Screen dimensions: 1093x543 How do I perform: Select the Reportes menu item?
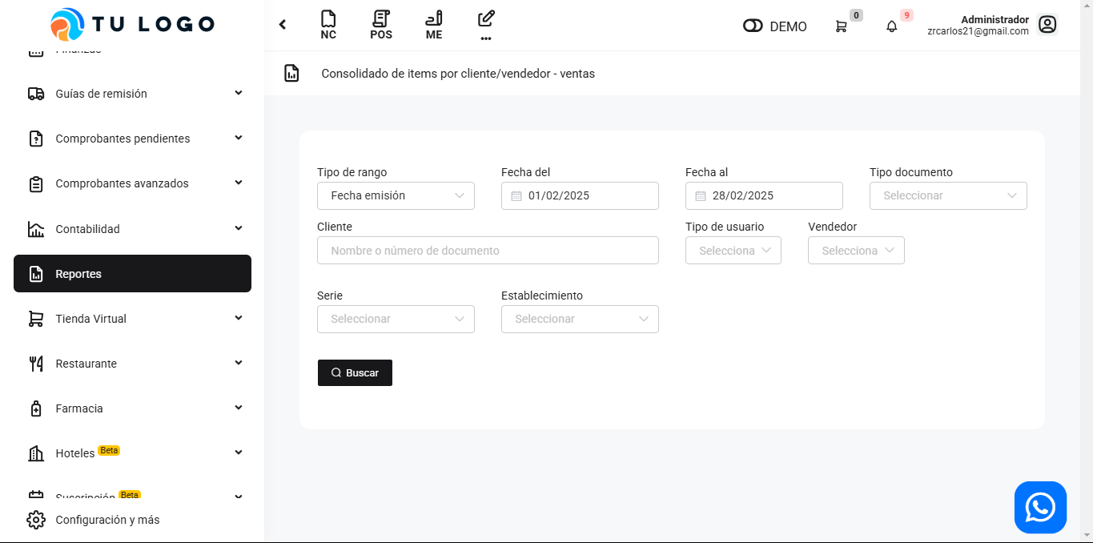pos(132,274)
